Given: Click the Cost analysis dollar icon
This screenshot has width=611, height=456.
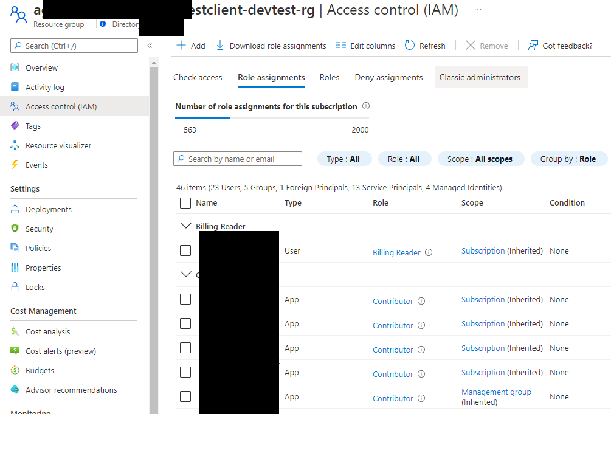Looking at the screenshot, I should tap(15, 331).
